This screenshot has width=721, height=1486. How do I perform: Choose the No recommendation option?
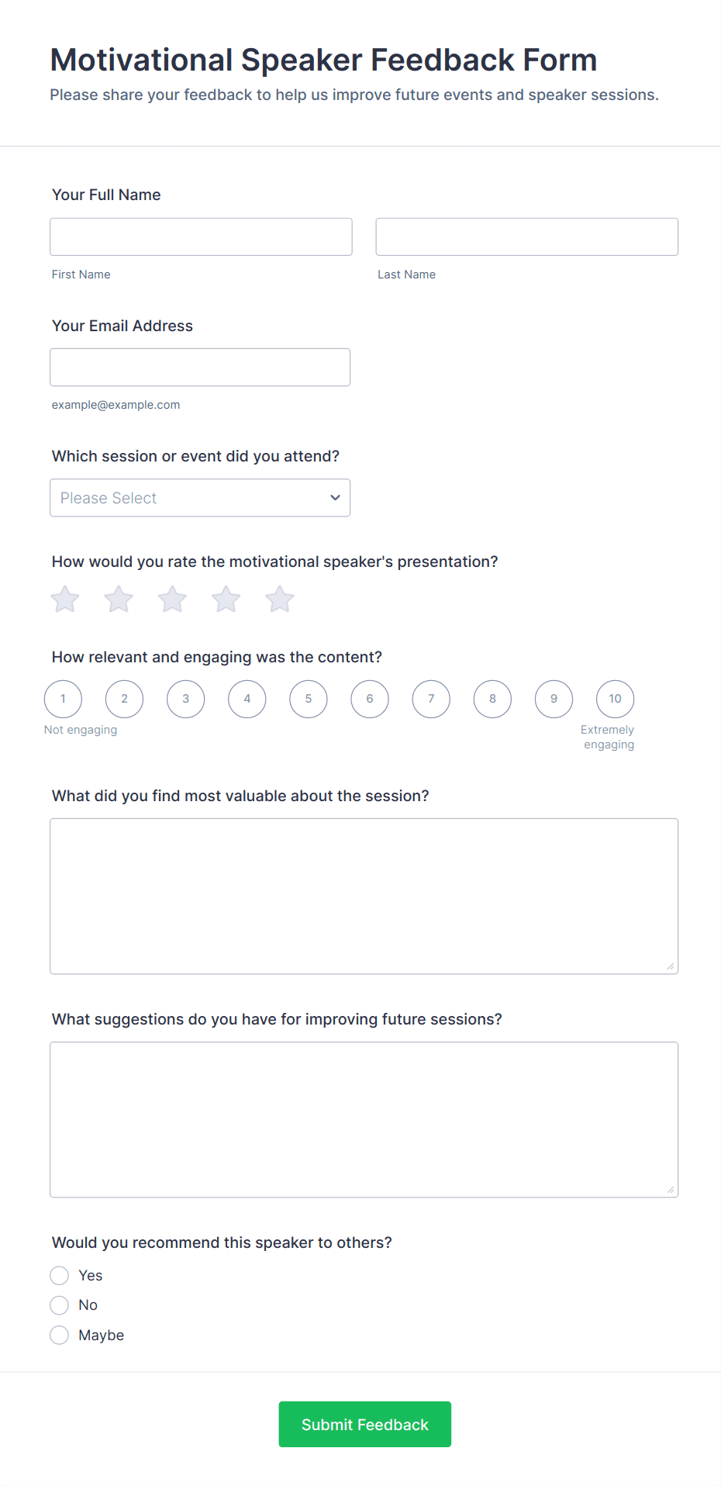[60, 1305]
